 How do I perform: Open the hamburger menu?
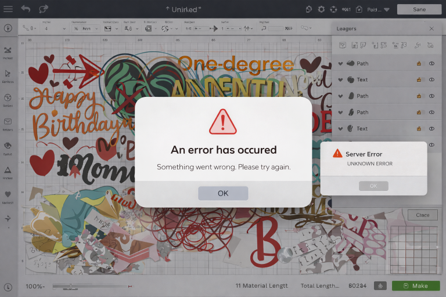coord(8,9)
